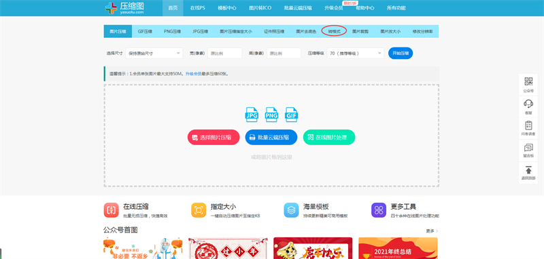Open the 2021年终总结 template thumbnail
This screenshot has height=259, width=544.
point(398,248)
